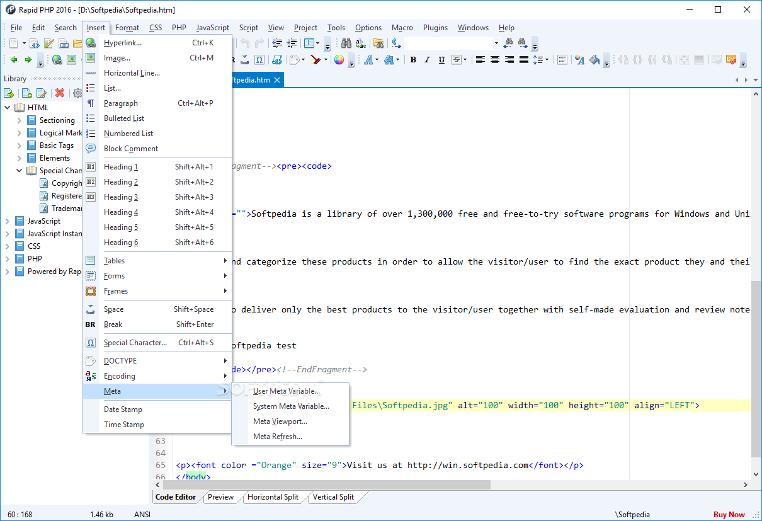Viewport: 762px width, 521px height.
Task: Close the Softpedia.htm document tab
Action: pos(276,80)
